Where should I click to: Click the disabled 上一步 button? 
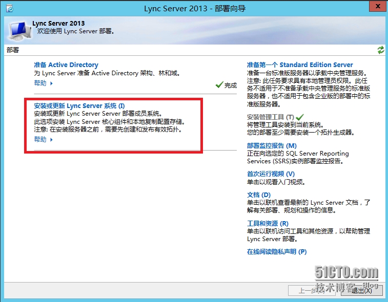coord(312,290)
